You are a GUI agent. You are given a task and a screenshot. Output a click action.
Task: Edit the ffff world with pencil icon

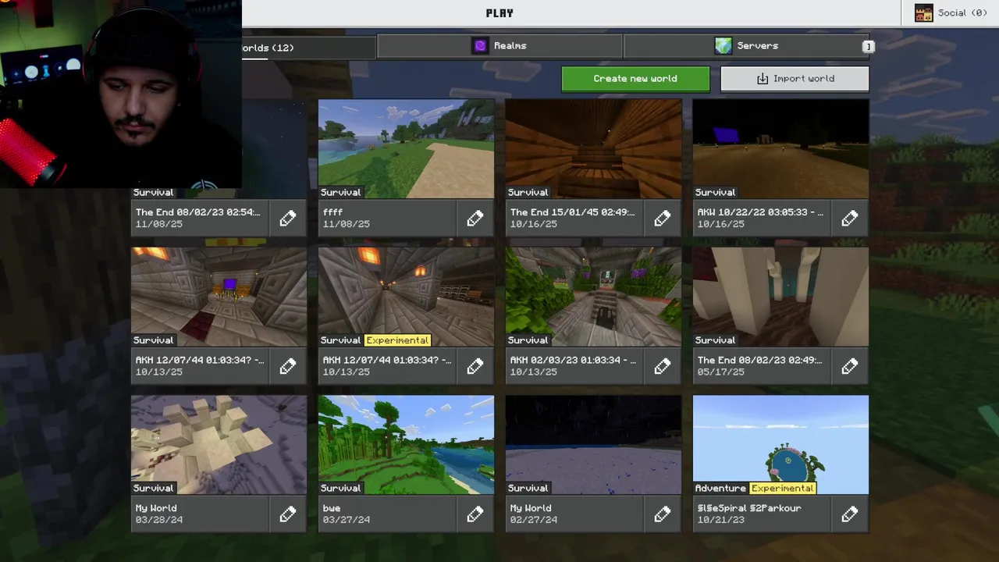click(475, 219)
